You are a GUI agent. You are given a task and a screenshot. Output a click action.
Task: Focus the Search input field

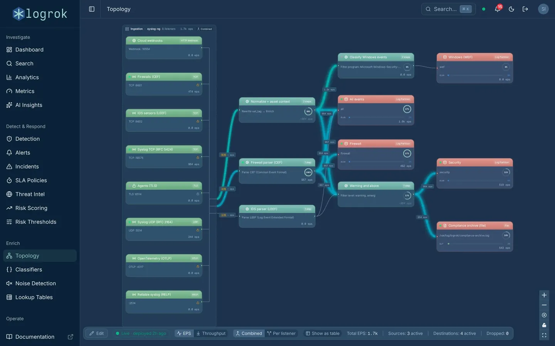[448, 9]
